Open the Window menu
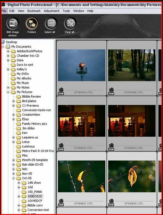The width and height of the screenshot is (163, 215). 79,11
